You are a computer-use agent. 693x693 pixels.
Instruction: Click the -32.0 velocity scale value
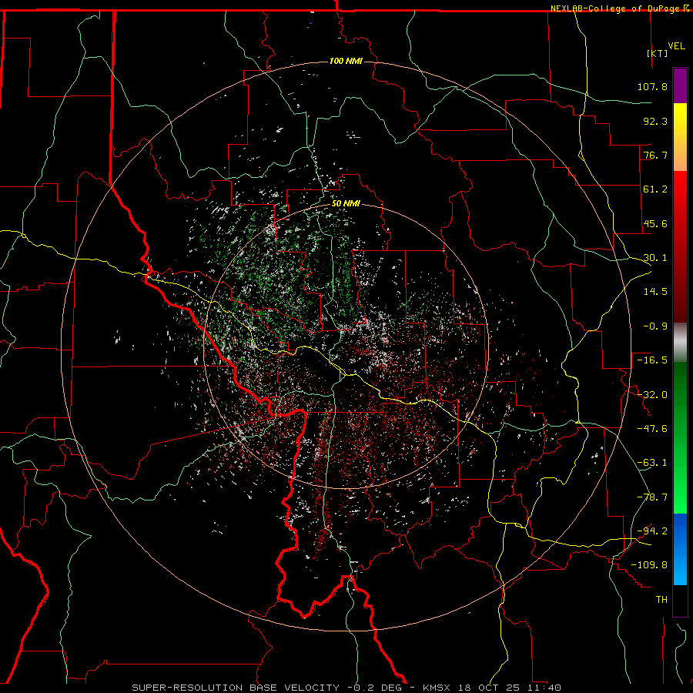click(x=652, y=395)
